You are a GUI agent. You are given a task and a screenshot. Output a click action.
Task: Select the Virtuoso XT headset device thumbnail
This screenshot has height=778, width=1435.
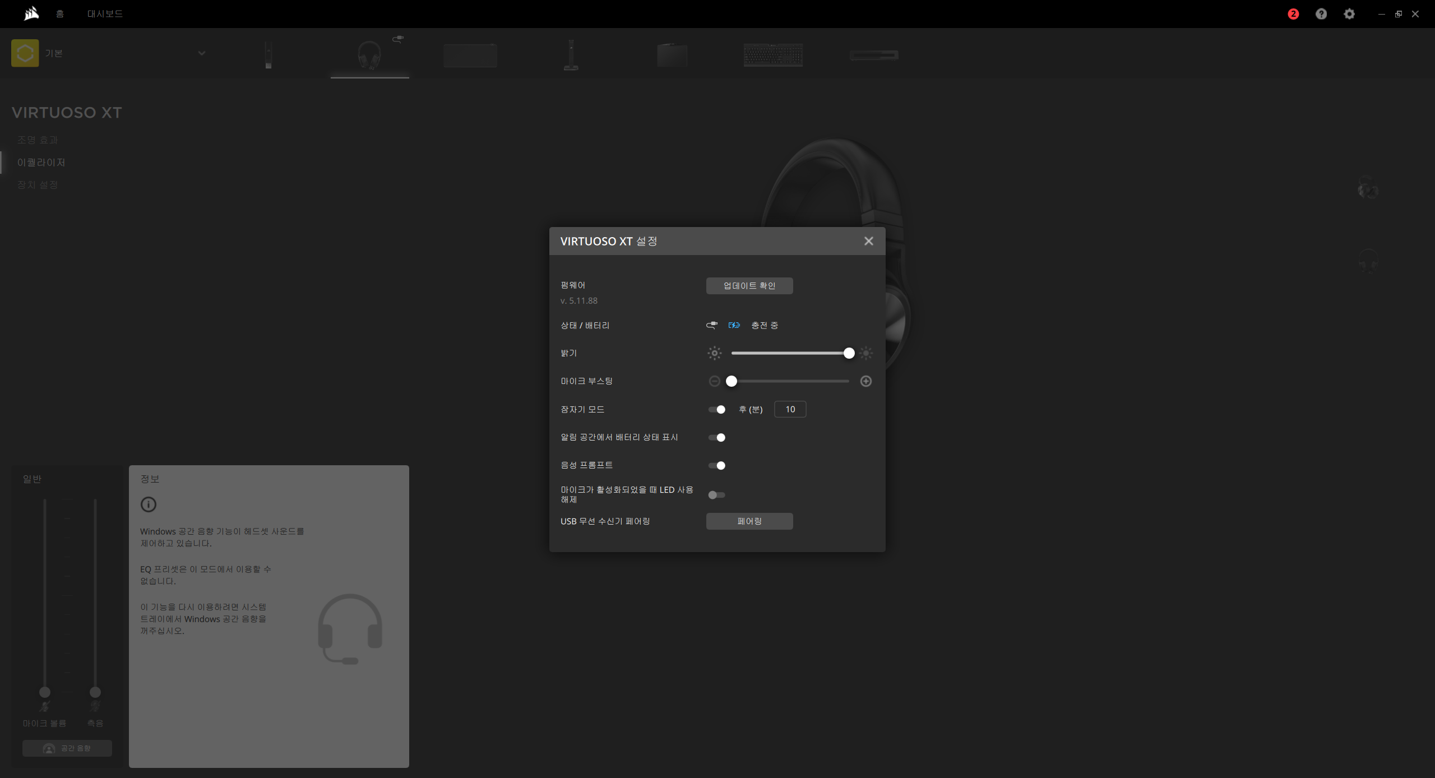click(369, 55)
